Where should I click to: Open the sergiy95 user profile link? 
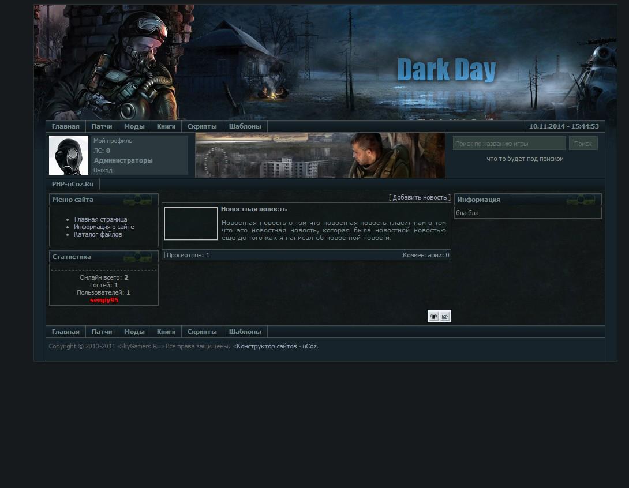tap(104, 300)
